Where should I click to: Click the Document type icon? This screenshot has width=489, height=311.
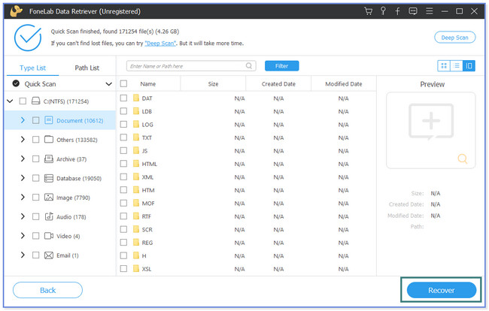coord(49,120)
